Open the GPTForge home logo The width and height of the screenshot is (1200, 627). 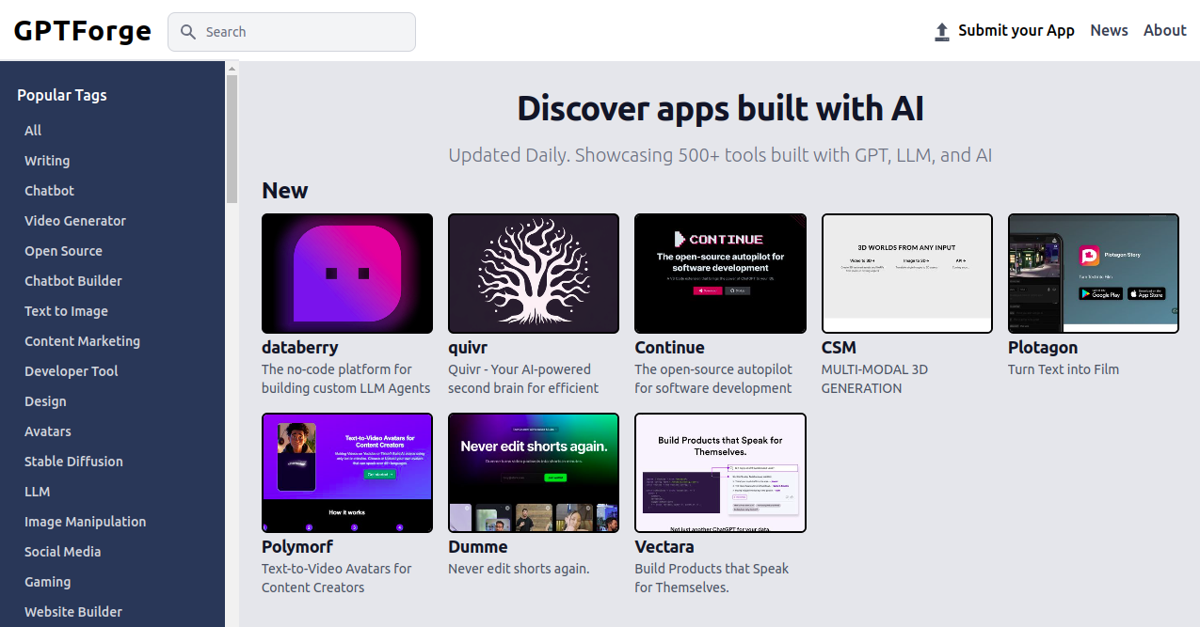coord(83,31)
